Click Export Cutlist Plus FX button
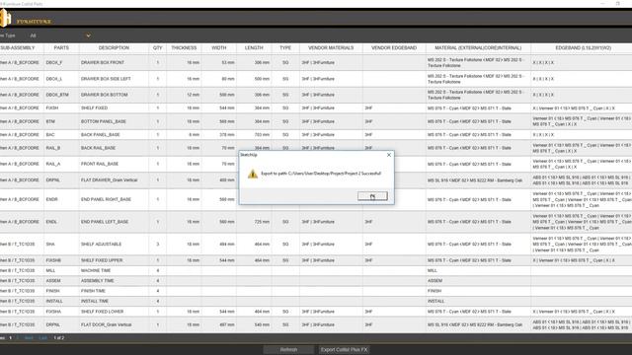Image resolution: width=632 pixels, height=355 pixels. coord(344,350)
